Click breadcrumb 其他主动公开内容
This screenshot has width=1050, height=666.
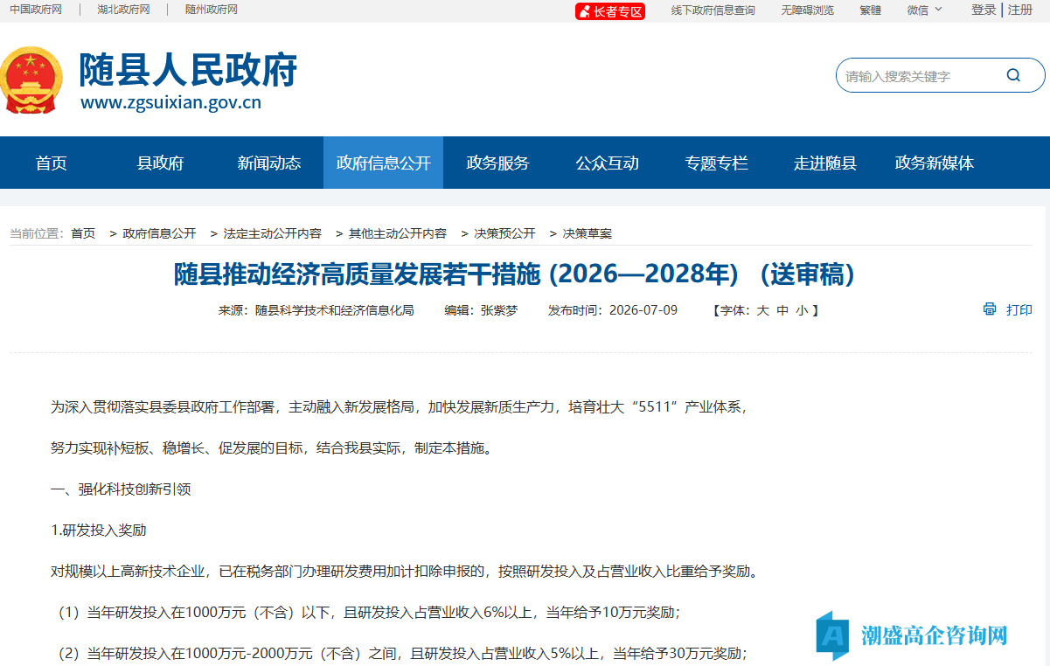(x=398, y=233)
